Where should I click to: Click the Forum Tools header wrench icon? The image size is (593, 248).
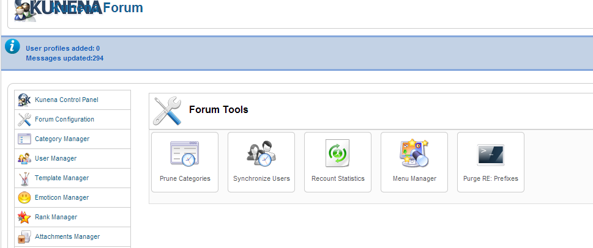tap(168, 111)
